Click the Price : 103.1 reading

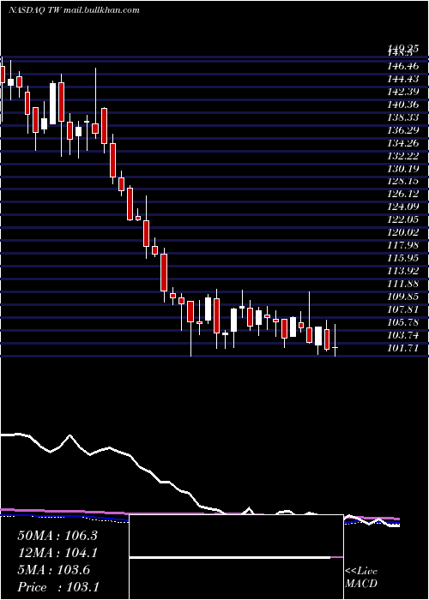tap(57, 587)
